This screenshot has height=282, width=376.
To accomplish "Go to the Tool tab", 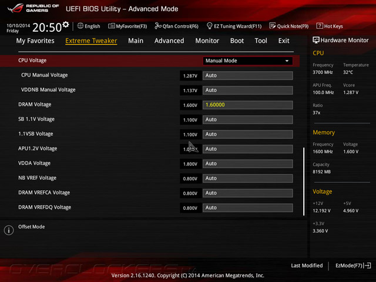I will pyautogui.click(x=261, y=41).
